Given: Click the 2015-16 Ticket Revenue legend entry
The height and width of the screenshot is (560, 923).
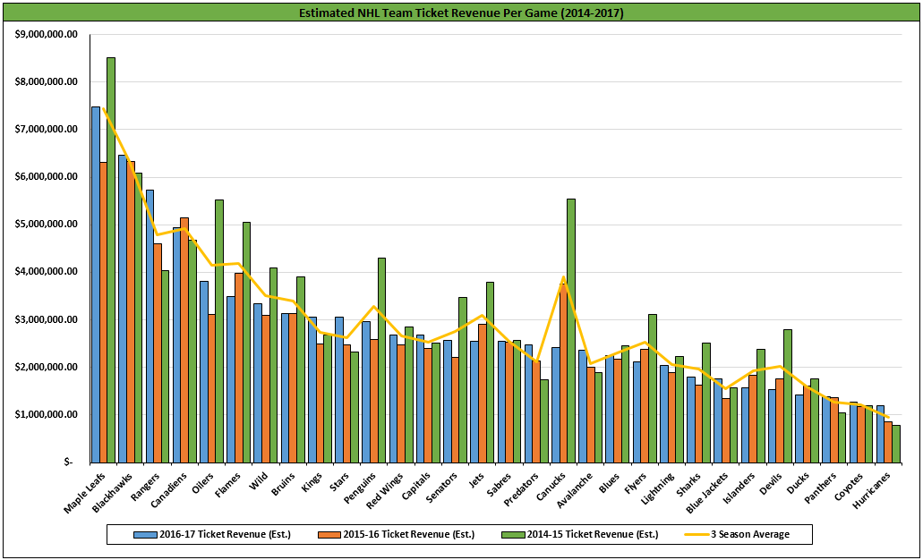Looking at the screenshot, I should pyautogui.click(x=396, y=534).
